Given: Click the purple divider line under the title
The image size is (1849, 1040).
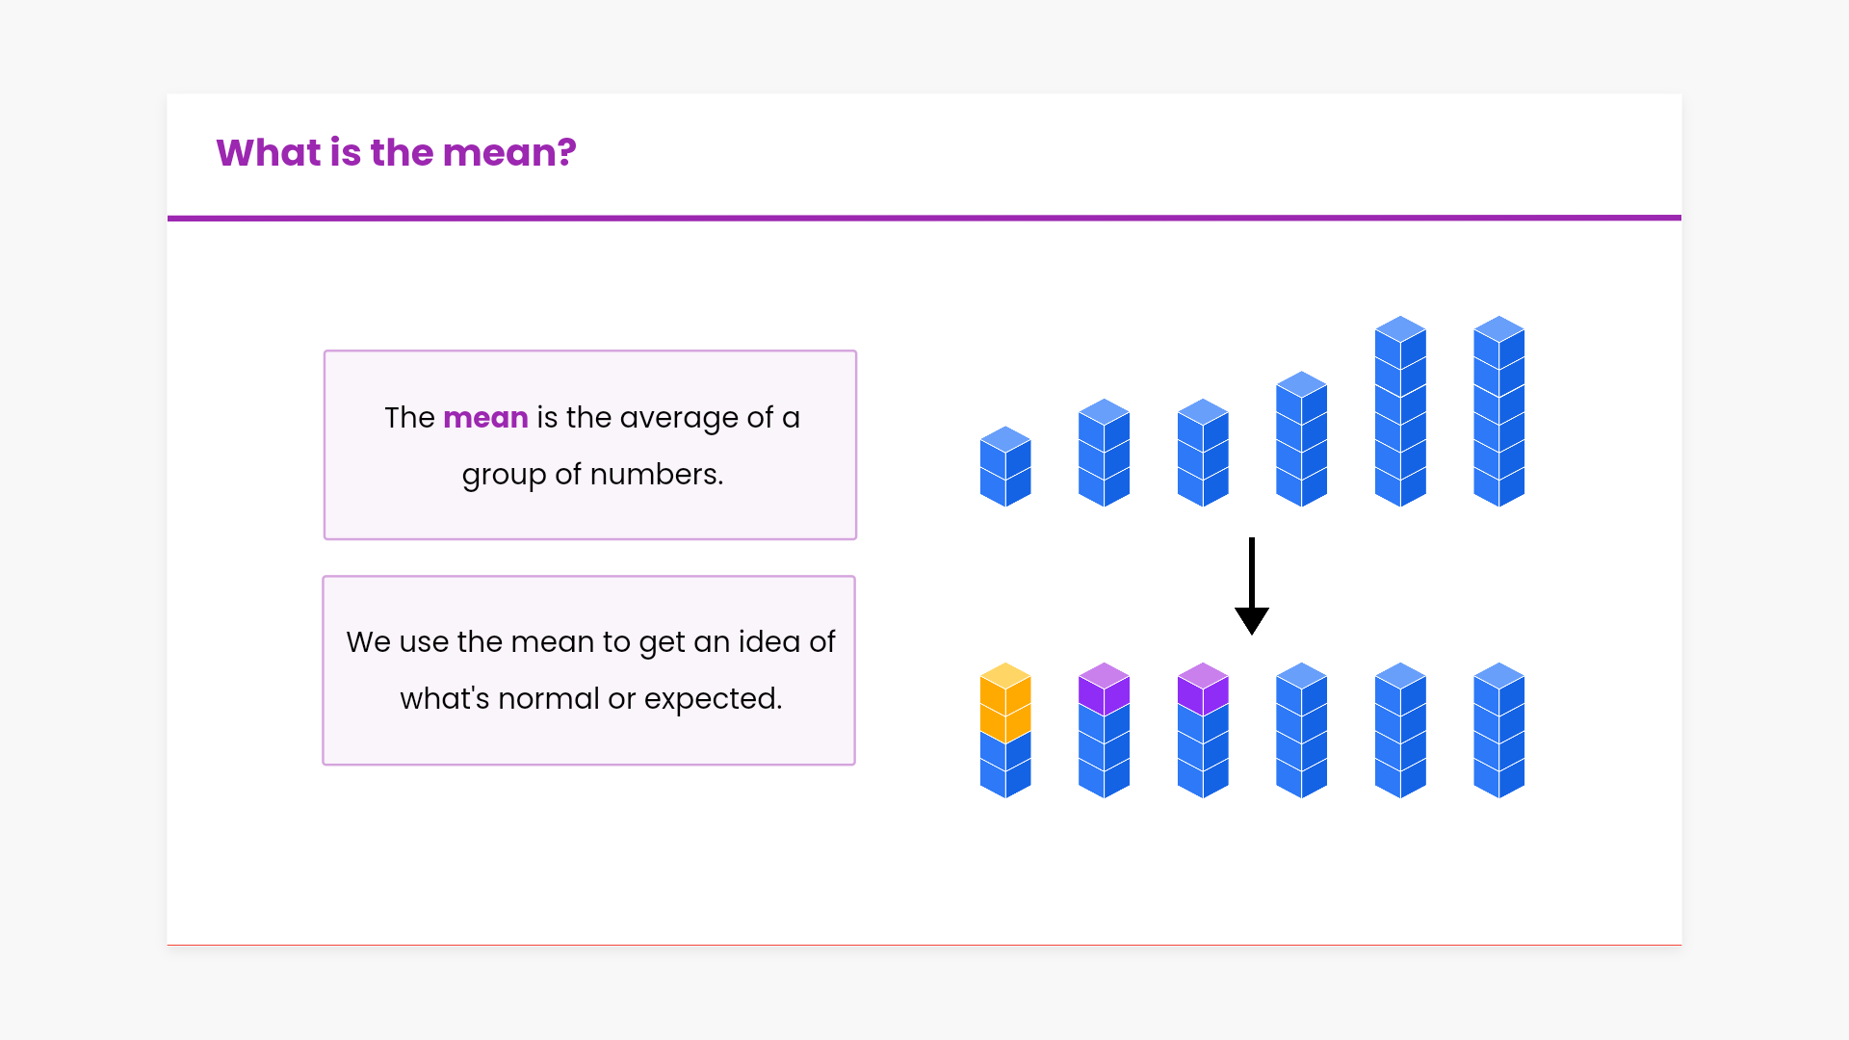Looking at the screenshot, I should [924, 219].
